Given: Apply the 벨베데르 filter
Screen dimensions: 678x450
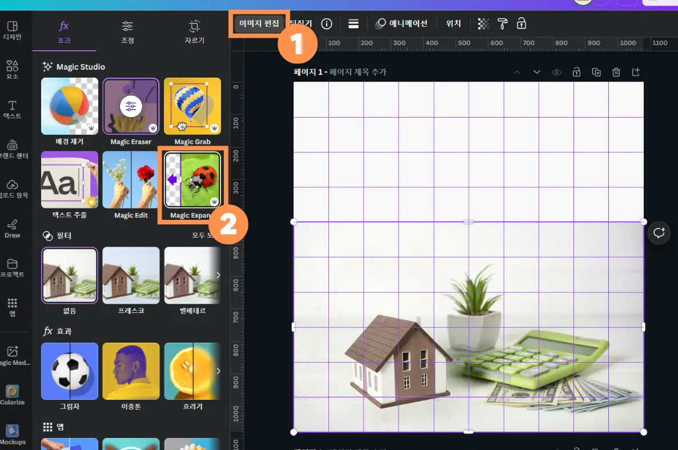Looking at the screenshot, I should coord(192,275).
